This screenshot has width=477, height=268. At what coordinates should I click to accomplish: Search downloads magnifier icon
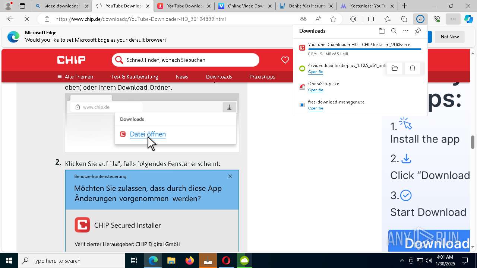(394, 31)
